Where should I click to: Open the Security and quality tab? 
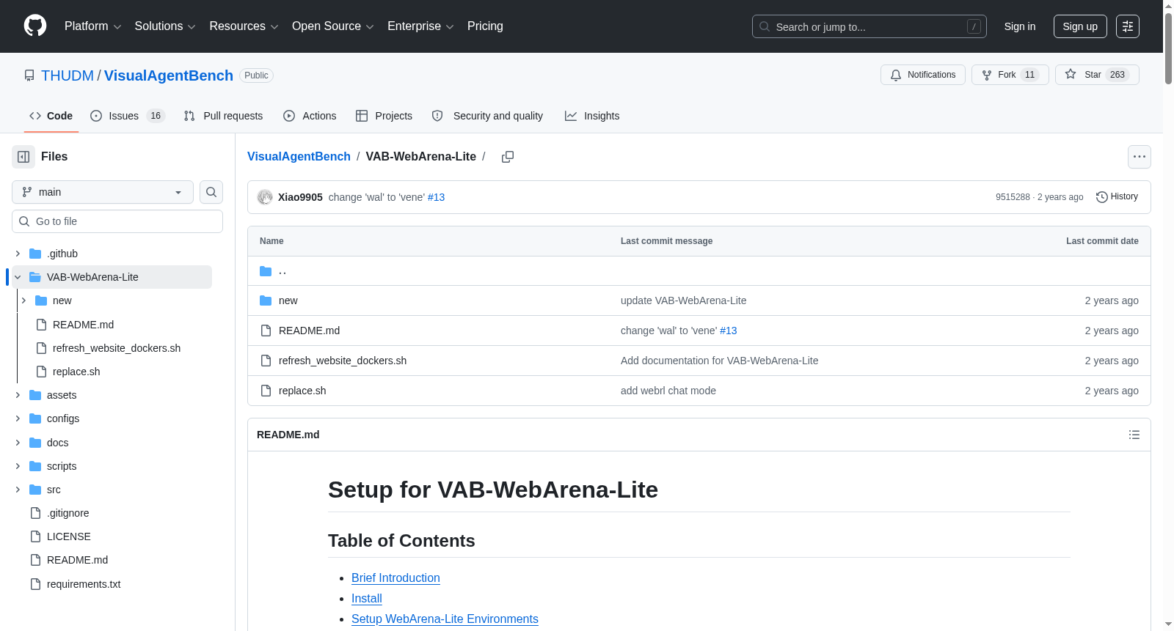(488, 116)
